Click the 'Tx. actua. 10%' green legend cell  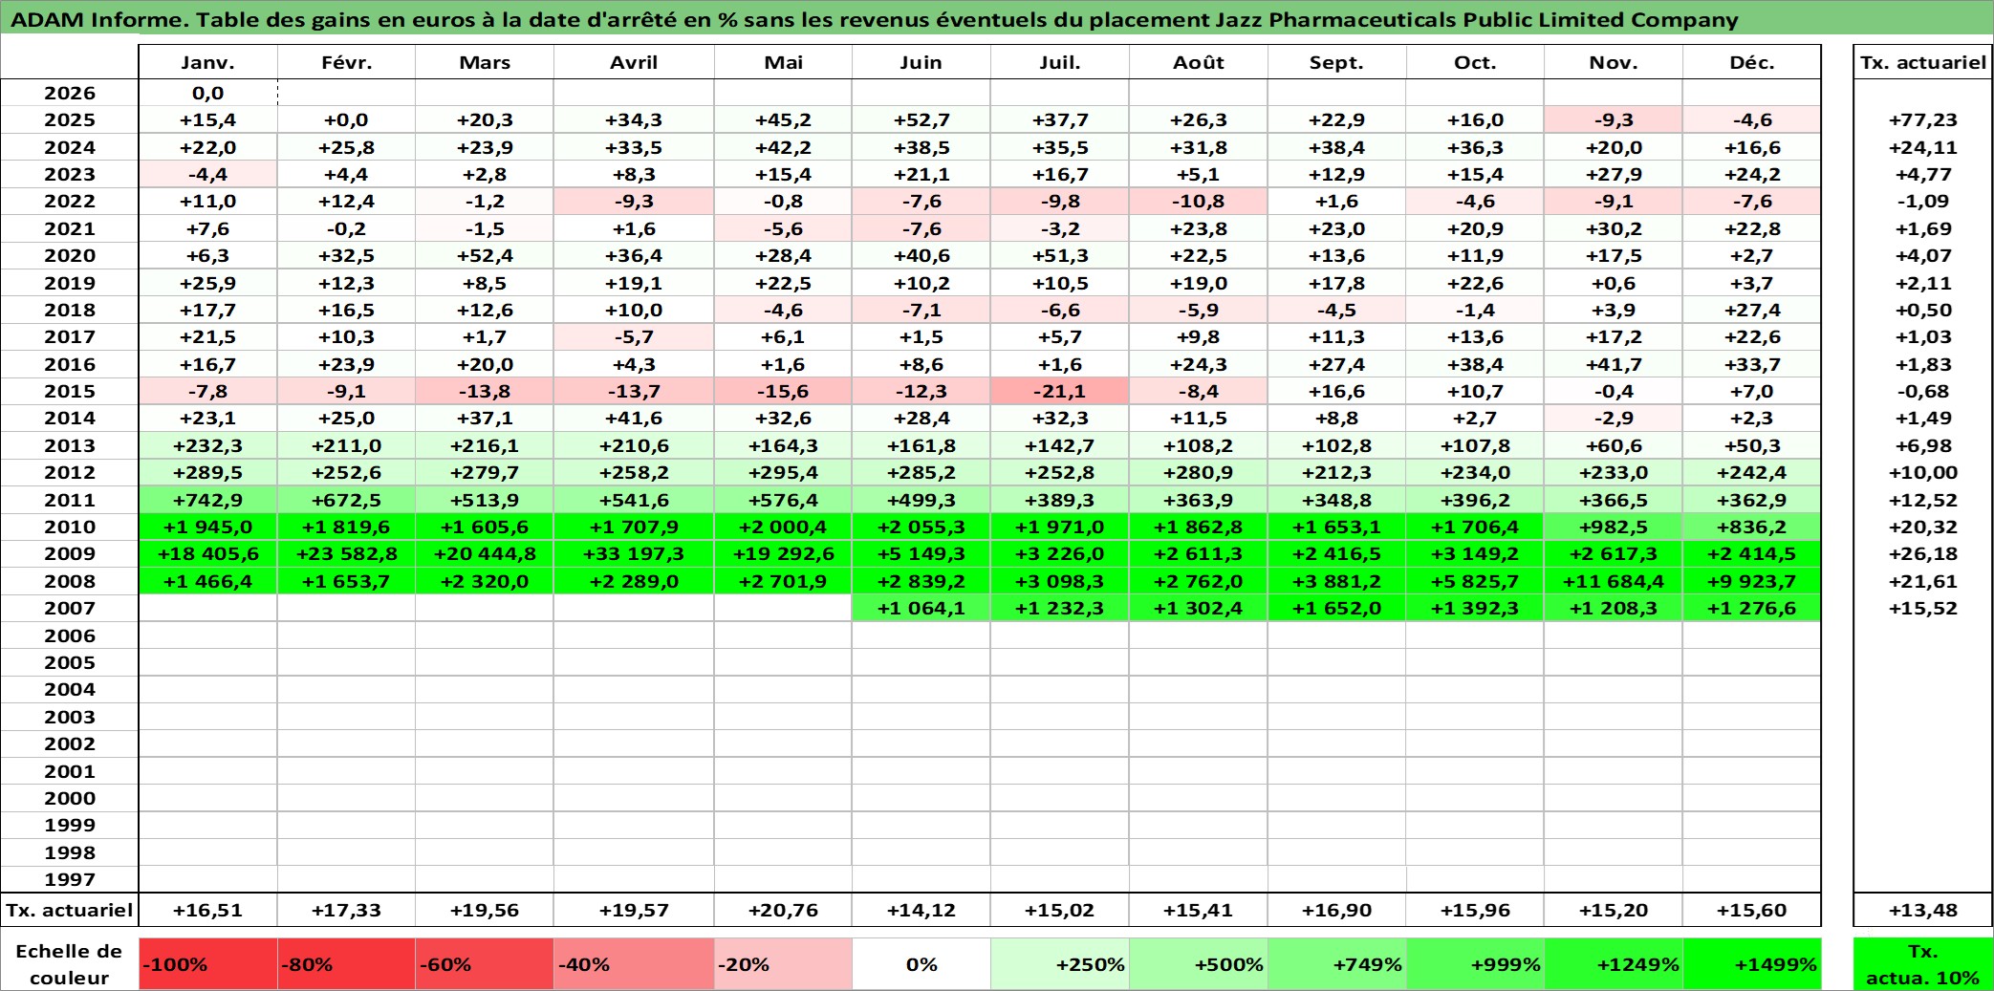[1923, 964]
